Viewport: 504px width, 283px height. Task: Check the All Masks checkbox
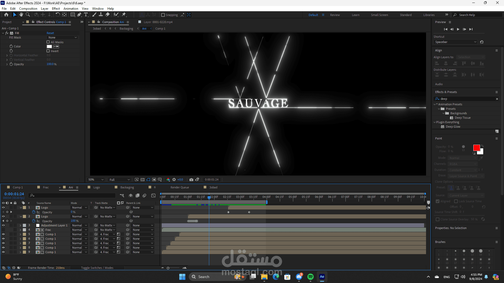[48, 42]
